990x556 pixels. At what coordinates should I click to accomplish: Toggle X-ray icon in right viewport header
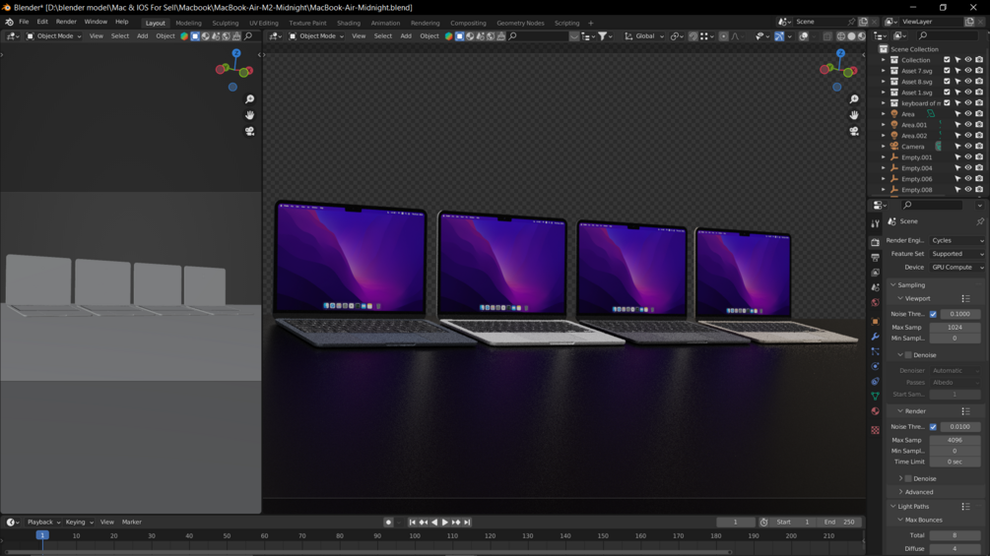(827, 36)
